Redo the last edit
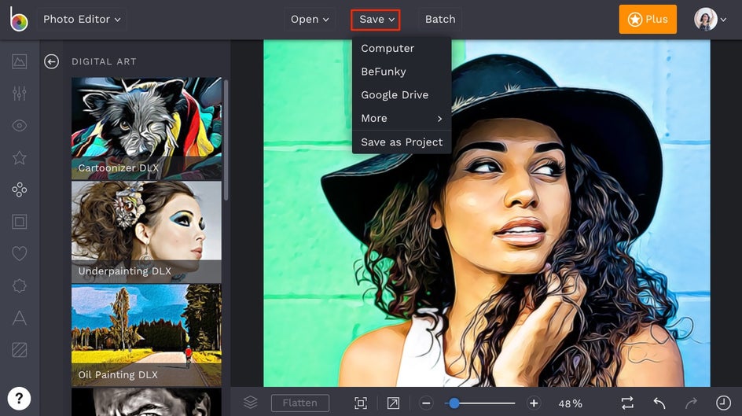The height and width of the screenshot is (416, 742). click(692, 403)
